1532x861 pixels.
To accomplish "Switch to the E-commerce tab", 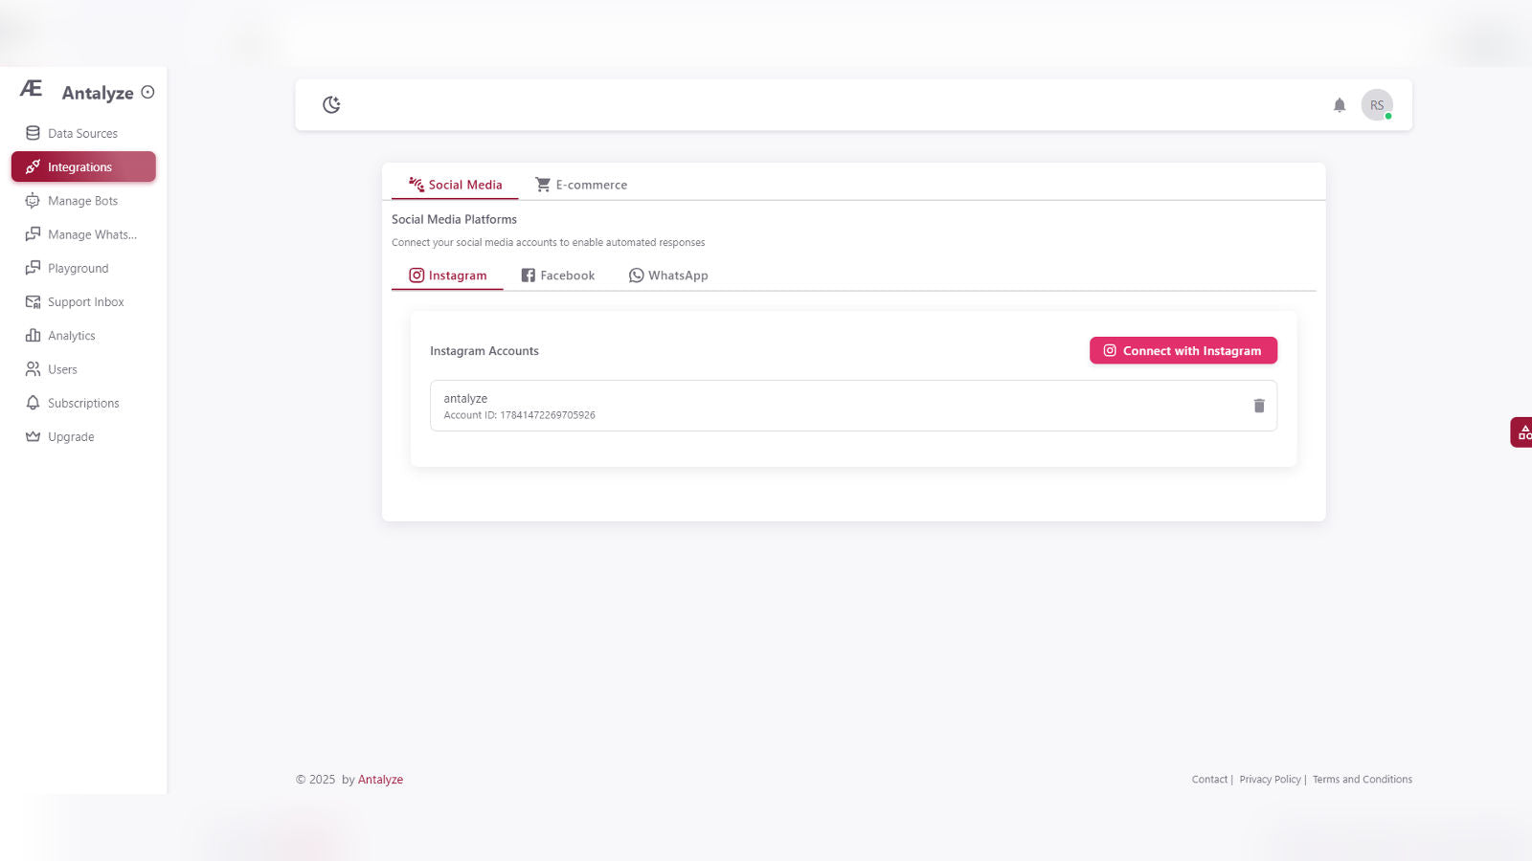I will click(581, 185).
